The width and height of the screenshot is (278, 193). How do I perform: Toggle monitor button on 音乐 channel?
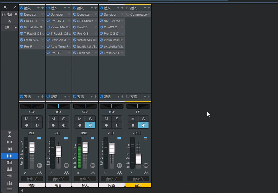point(144,125)
